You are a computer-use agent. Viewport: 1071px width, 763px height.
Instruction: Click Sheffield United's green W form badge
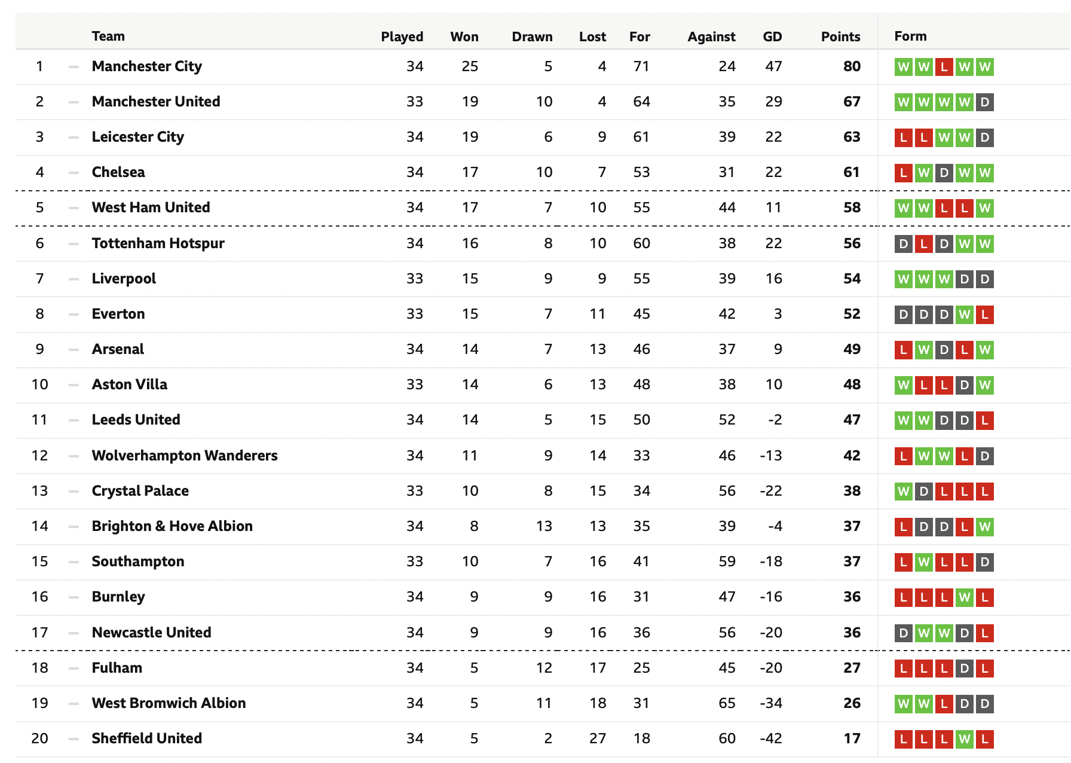tap(964, 739)
